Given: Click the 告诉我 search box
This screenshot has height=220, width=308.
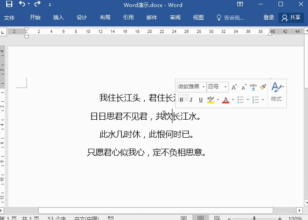Looking at the screenshot, I should coord(230,18).
